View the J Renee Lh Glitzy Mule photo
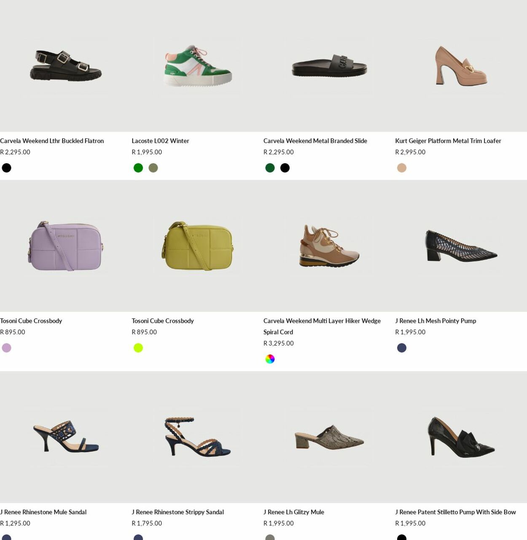This screenshot has width=527, height=540. 329,437
